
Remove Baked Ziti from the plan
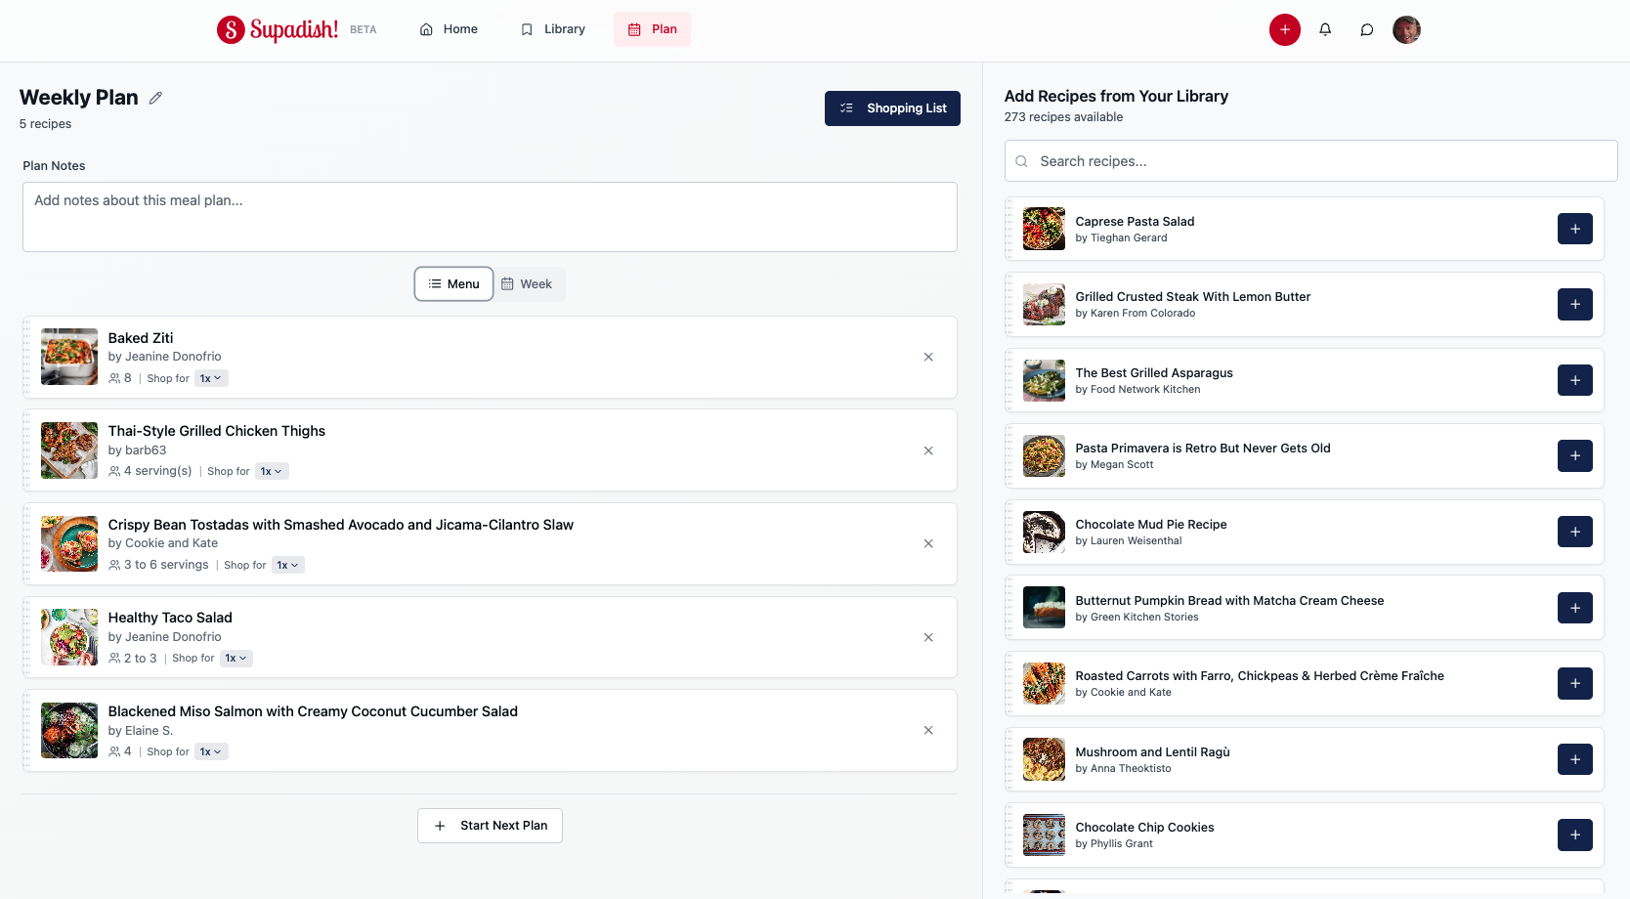[927, 357]
